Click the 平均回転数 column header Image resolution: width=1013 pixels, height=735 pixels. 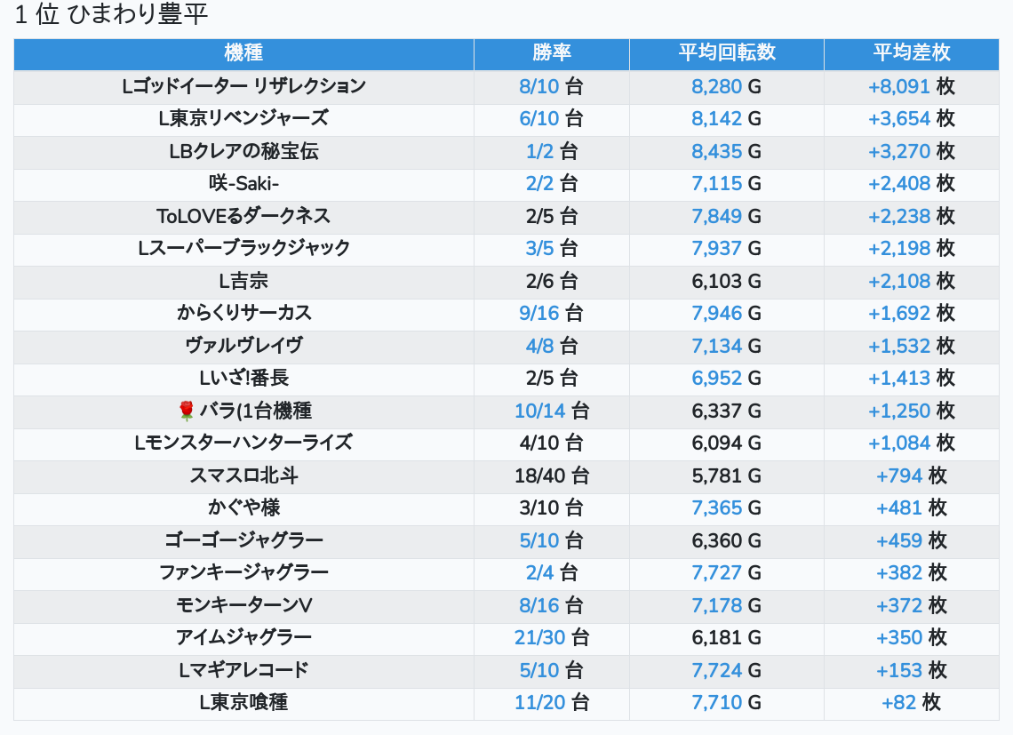(727, 53)
